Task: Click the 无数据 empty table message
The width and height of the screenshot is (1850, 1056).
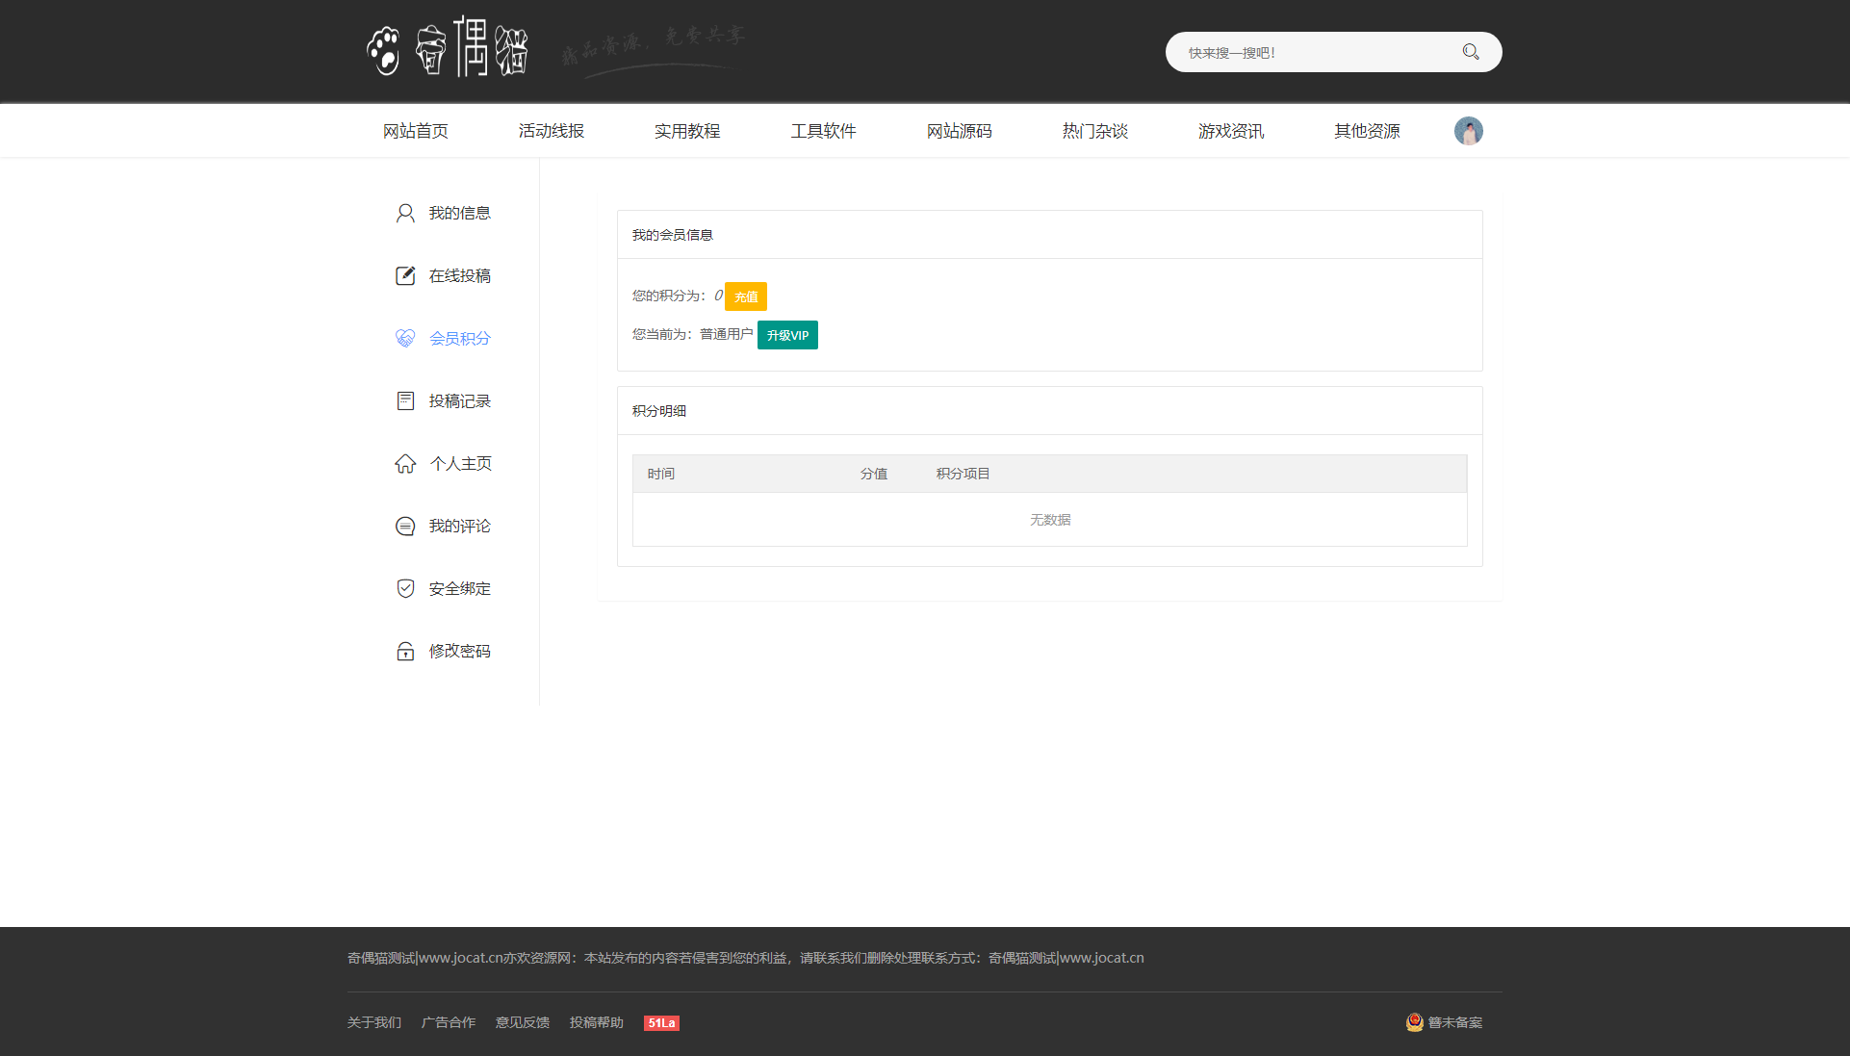Action: (x=1050, y=520)
